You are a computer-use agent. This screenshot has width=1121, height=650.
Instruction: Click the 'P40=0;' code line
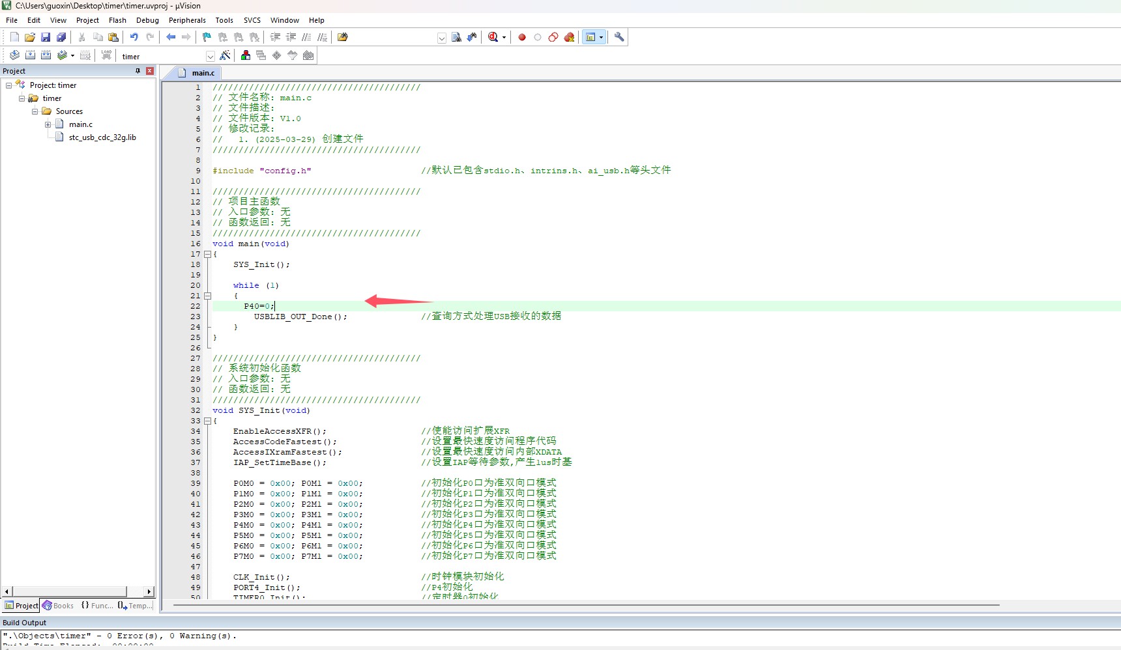[259, 306]
